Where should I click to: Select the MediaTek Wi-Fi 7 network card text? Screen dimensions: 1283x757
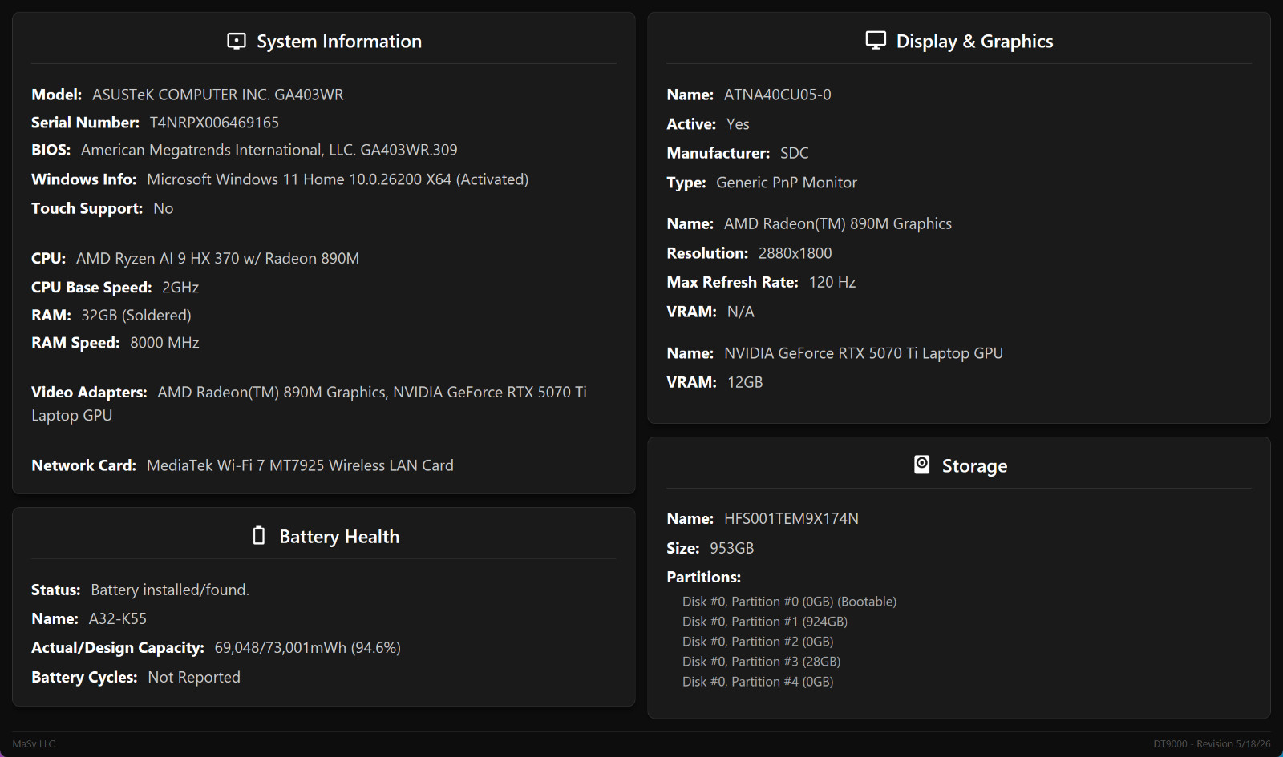coord(300,465)
